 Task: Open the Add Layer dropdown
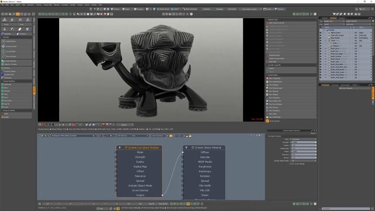tap(359, 24)
